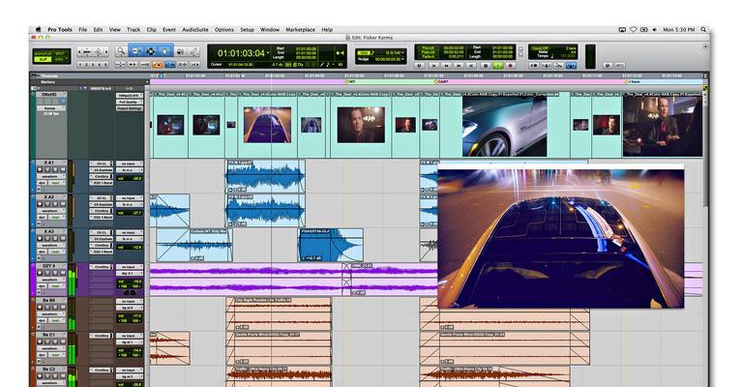Click the DZY 5 track name
The height and width of the screenshot is (387, 742).
(x=49, y=266)
